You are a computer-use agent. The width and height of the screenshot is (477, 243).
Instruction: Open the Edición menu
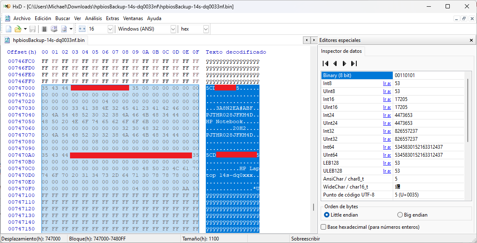click(43, 18)
